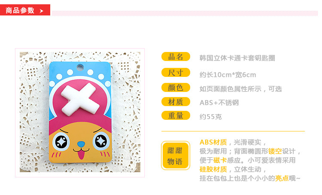Click the 重量 yellow label badge
The width and height of the screenshot is (322, 195).
(x=176, y=116)
